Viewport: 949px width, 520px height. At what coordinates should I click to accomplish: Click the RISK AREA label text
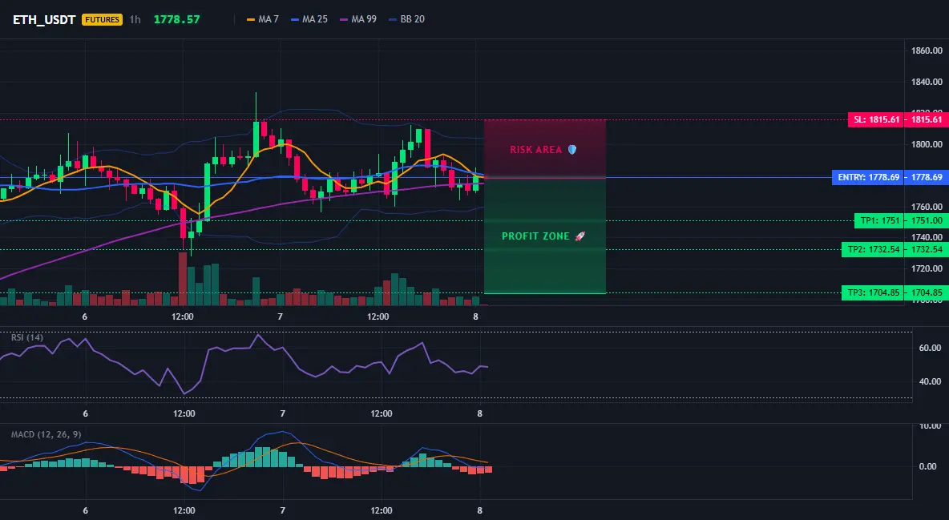point(535,150)
